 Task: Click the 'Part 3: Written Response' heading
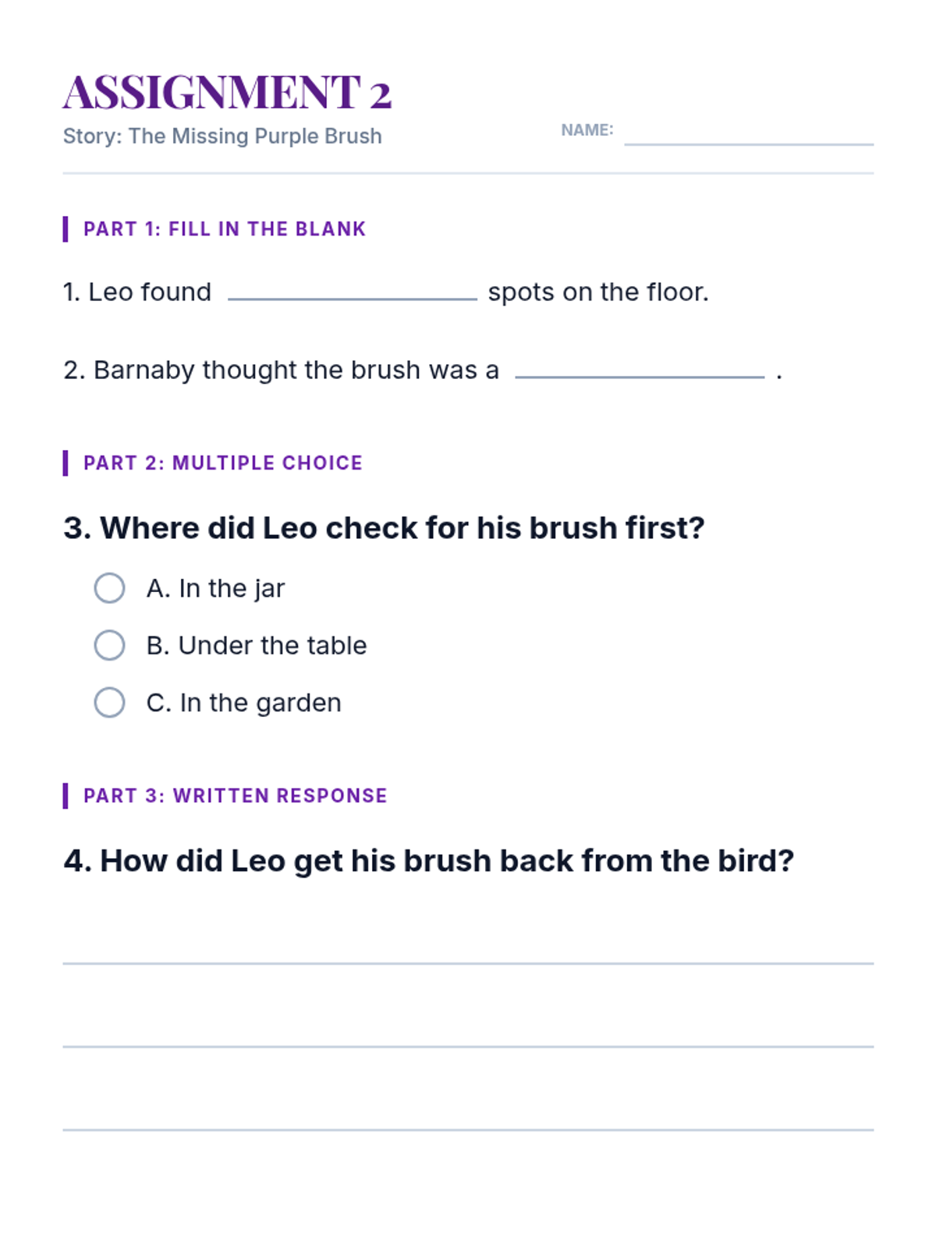(236, 796)
